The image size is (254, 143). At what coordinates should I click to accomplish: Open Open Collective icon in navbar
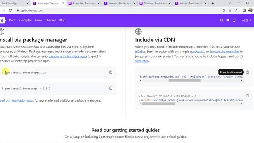(234, 20)
